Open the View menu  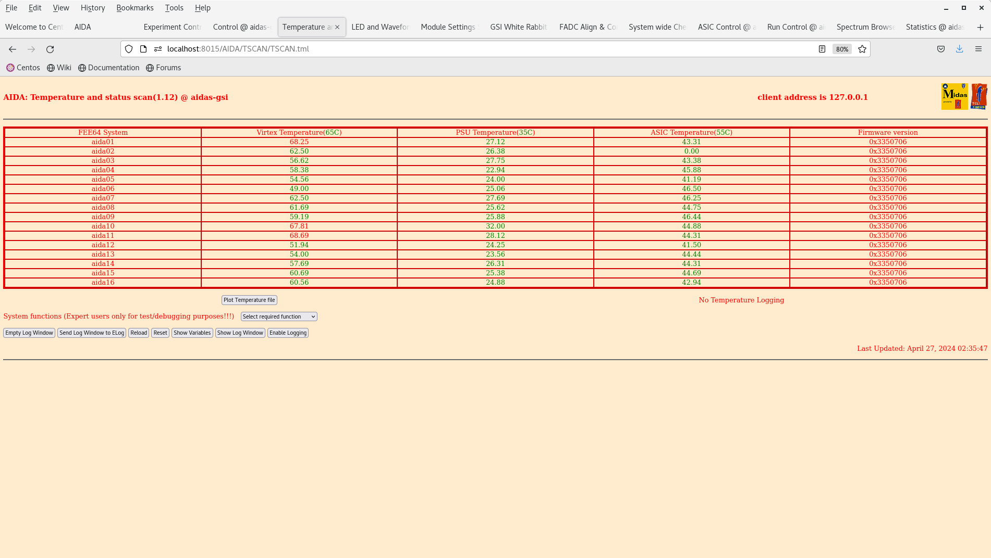point(61,8)
